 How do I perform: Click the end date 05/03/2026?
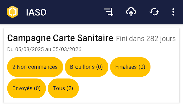point(67,50)
